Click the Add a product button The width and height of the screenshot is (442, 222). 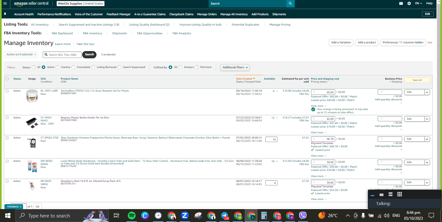click(x=367, y=42)
